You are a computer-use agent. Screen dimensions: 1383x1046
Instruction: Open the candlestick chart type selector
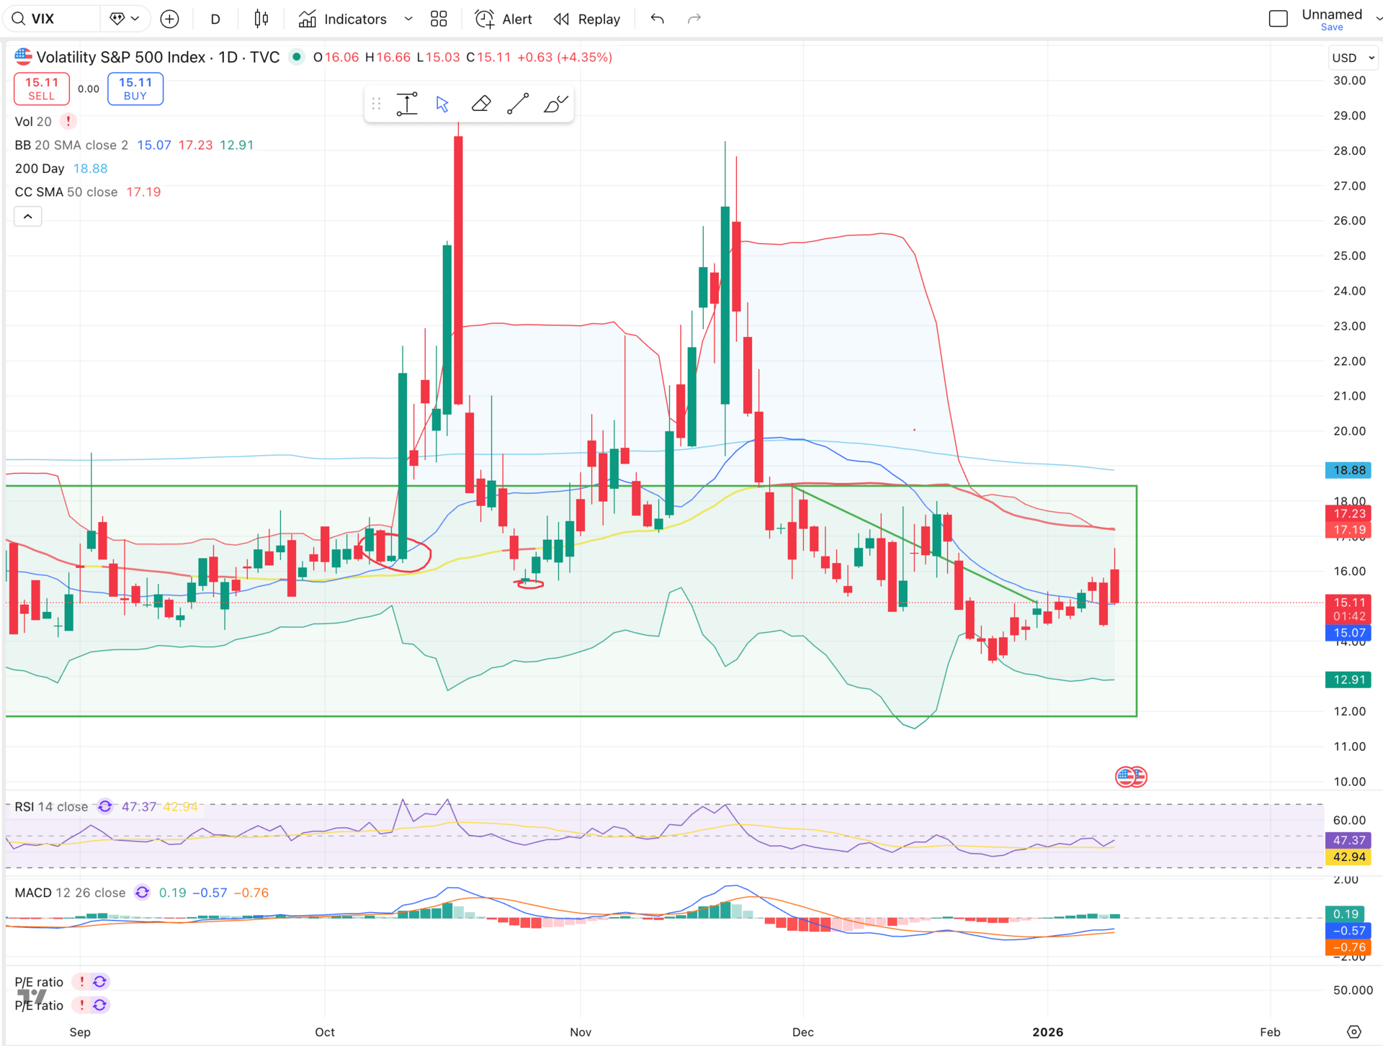261,19
